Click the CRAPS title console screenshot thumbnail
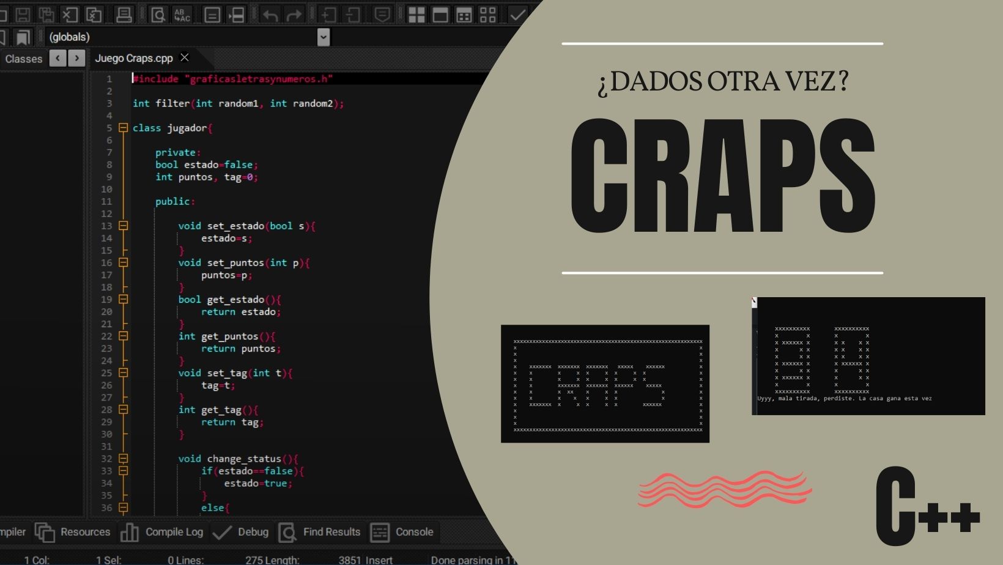 click(605, 383)
